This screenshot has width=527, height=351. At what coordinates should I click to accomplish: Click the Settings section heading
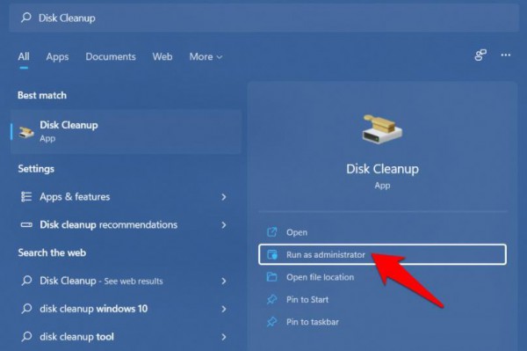(x=36, y=169)
